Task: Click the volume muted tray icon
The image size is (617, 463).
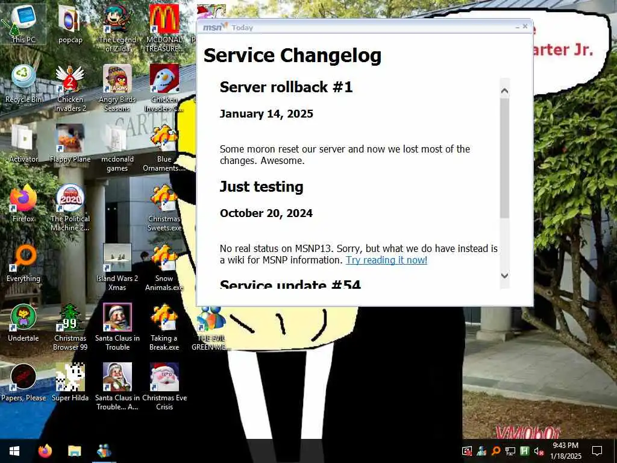Action: point(539,451)
